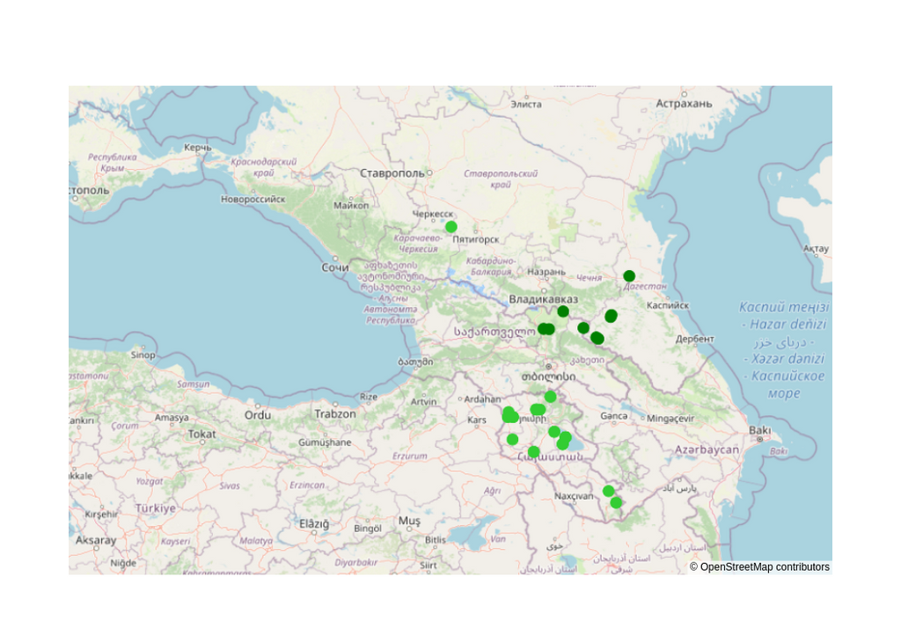Click the Bakı city label
901x643 pixels.
759,430
